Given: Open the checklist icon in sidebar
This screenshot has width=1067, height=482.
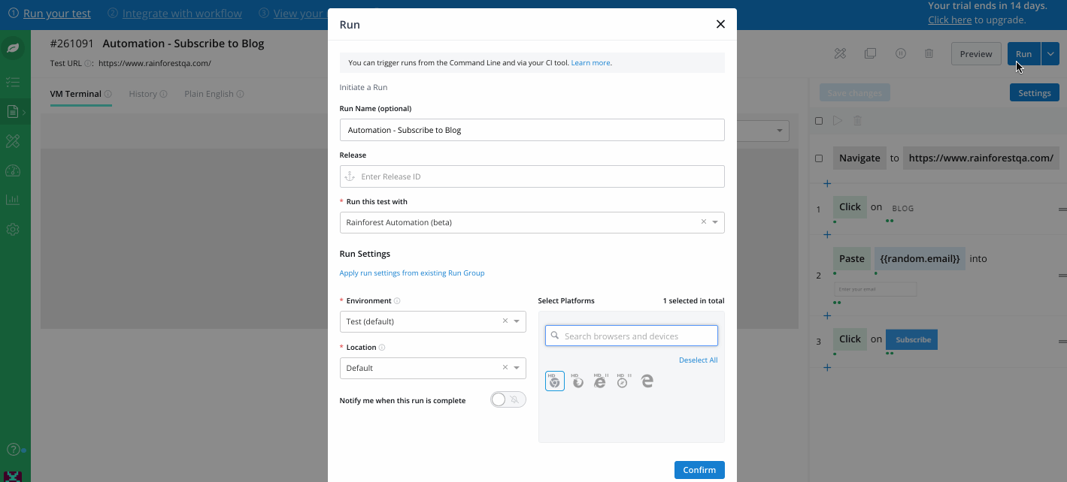Looking at the screenshot, I should [13, 83].
